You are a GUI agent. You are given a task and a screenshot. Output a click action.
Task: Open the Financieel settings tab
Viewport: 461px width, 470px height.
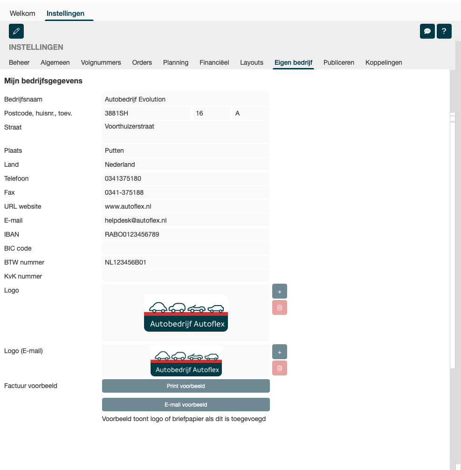click(214, 62)
